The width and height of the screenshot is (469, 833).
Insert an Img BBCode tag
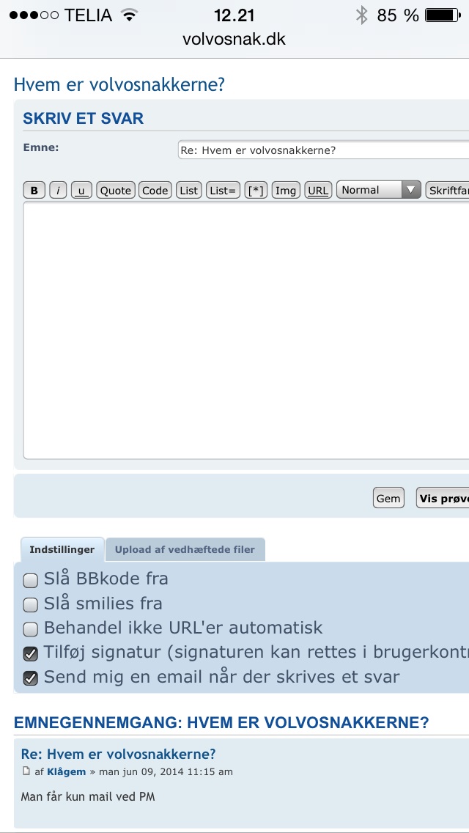tap(286, 190)
